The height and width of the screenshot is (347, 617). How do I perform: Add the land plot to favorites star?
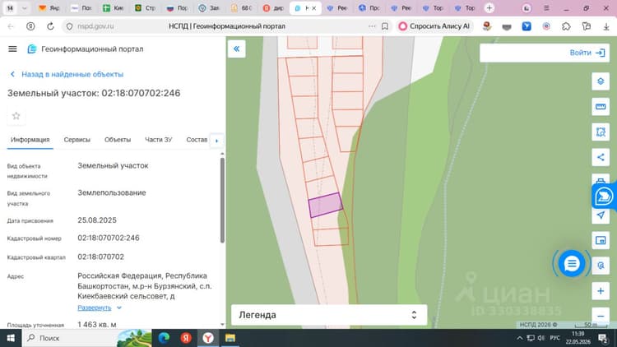(16, 116)
